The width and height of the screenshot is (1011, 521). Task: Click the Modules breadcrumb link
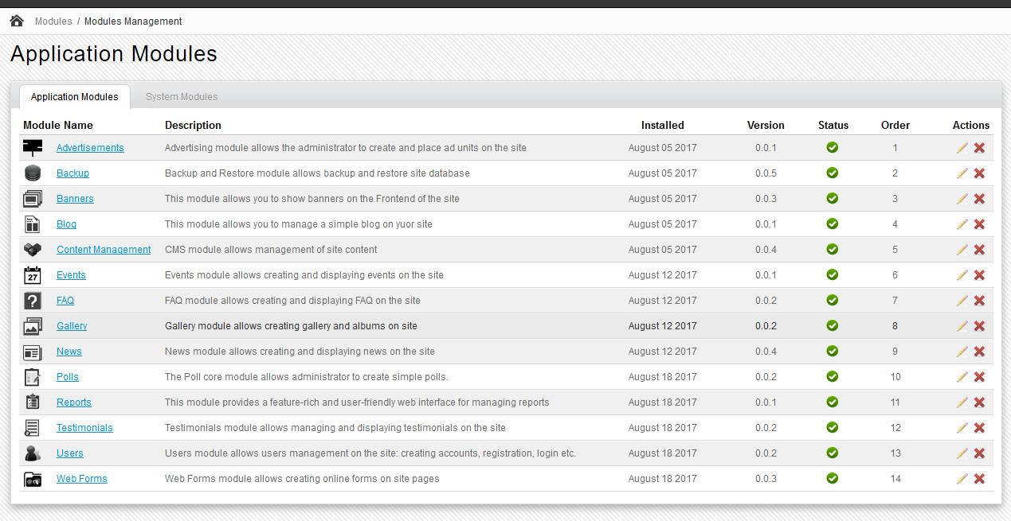tap(53, 21)
